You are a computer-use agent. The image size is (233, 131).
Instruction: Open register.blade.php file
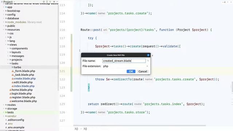pyautogui.click(x=23, y=97)
